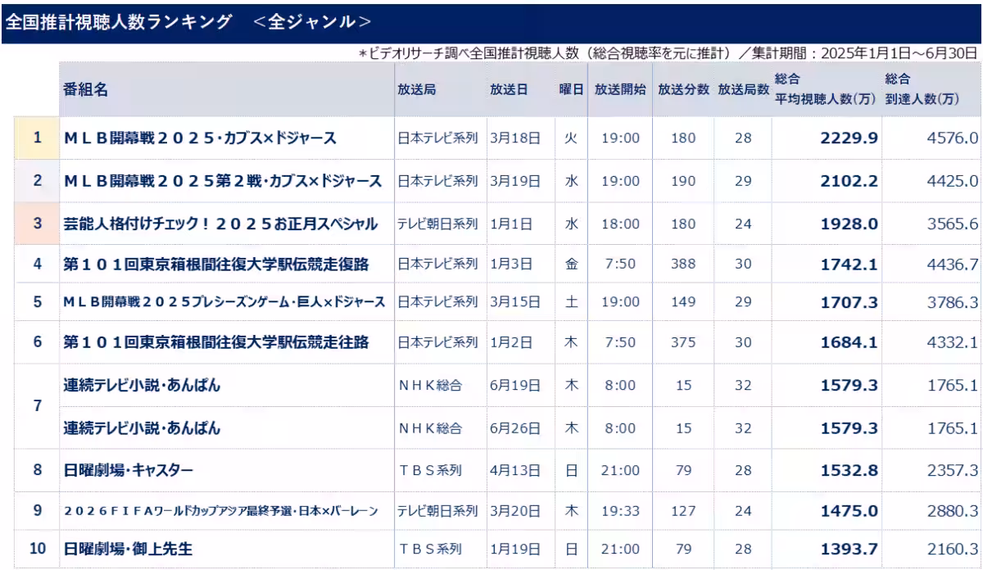Click the rank 1 number cell
The height and width of the screenshot is (570, 983).
pos(37,138)
